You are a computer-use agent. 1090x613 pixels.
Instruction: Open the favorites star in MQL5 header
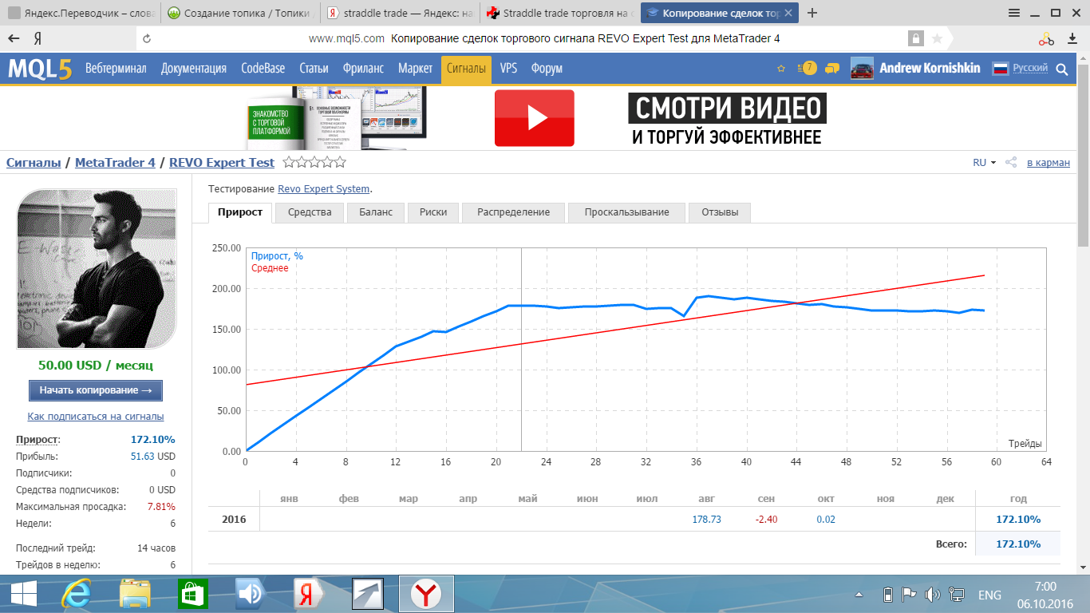[781, 69]
